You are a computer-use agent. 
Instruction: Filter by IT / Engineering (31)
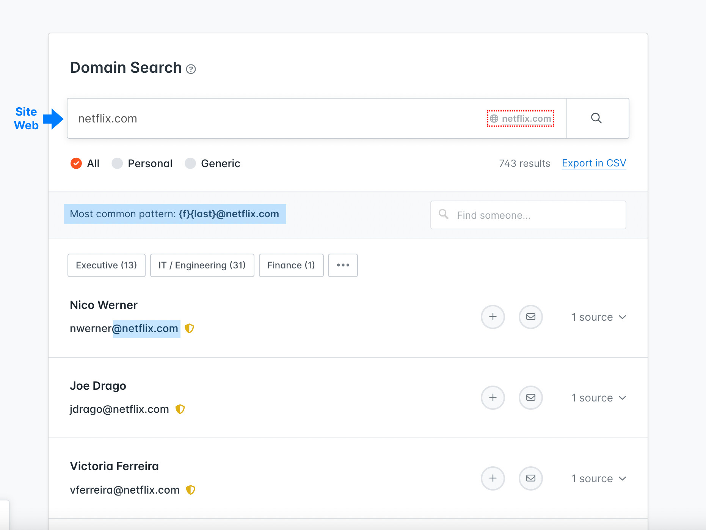coord(202,265)
